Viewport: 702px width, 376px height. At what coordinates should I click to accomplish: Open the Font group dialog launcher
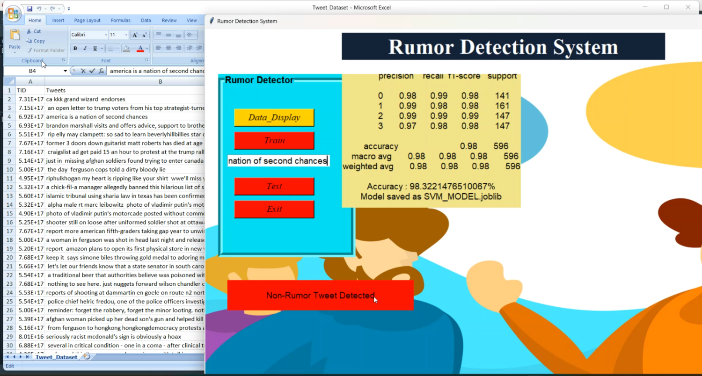pyautogui.click(x=147, y=60)
